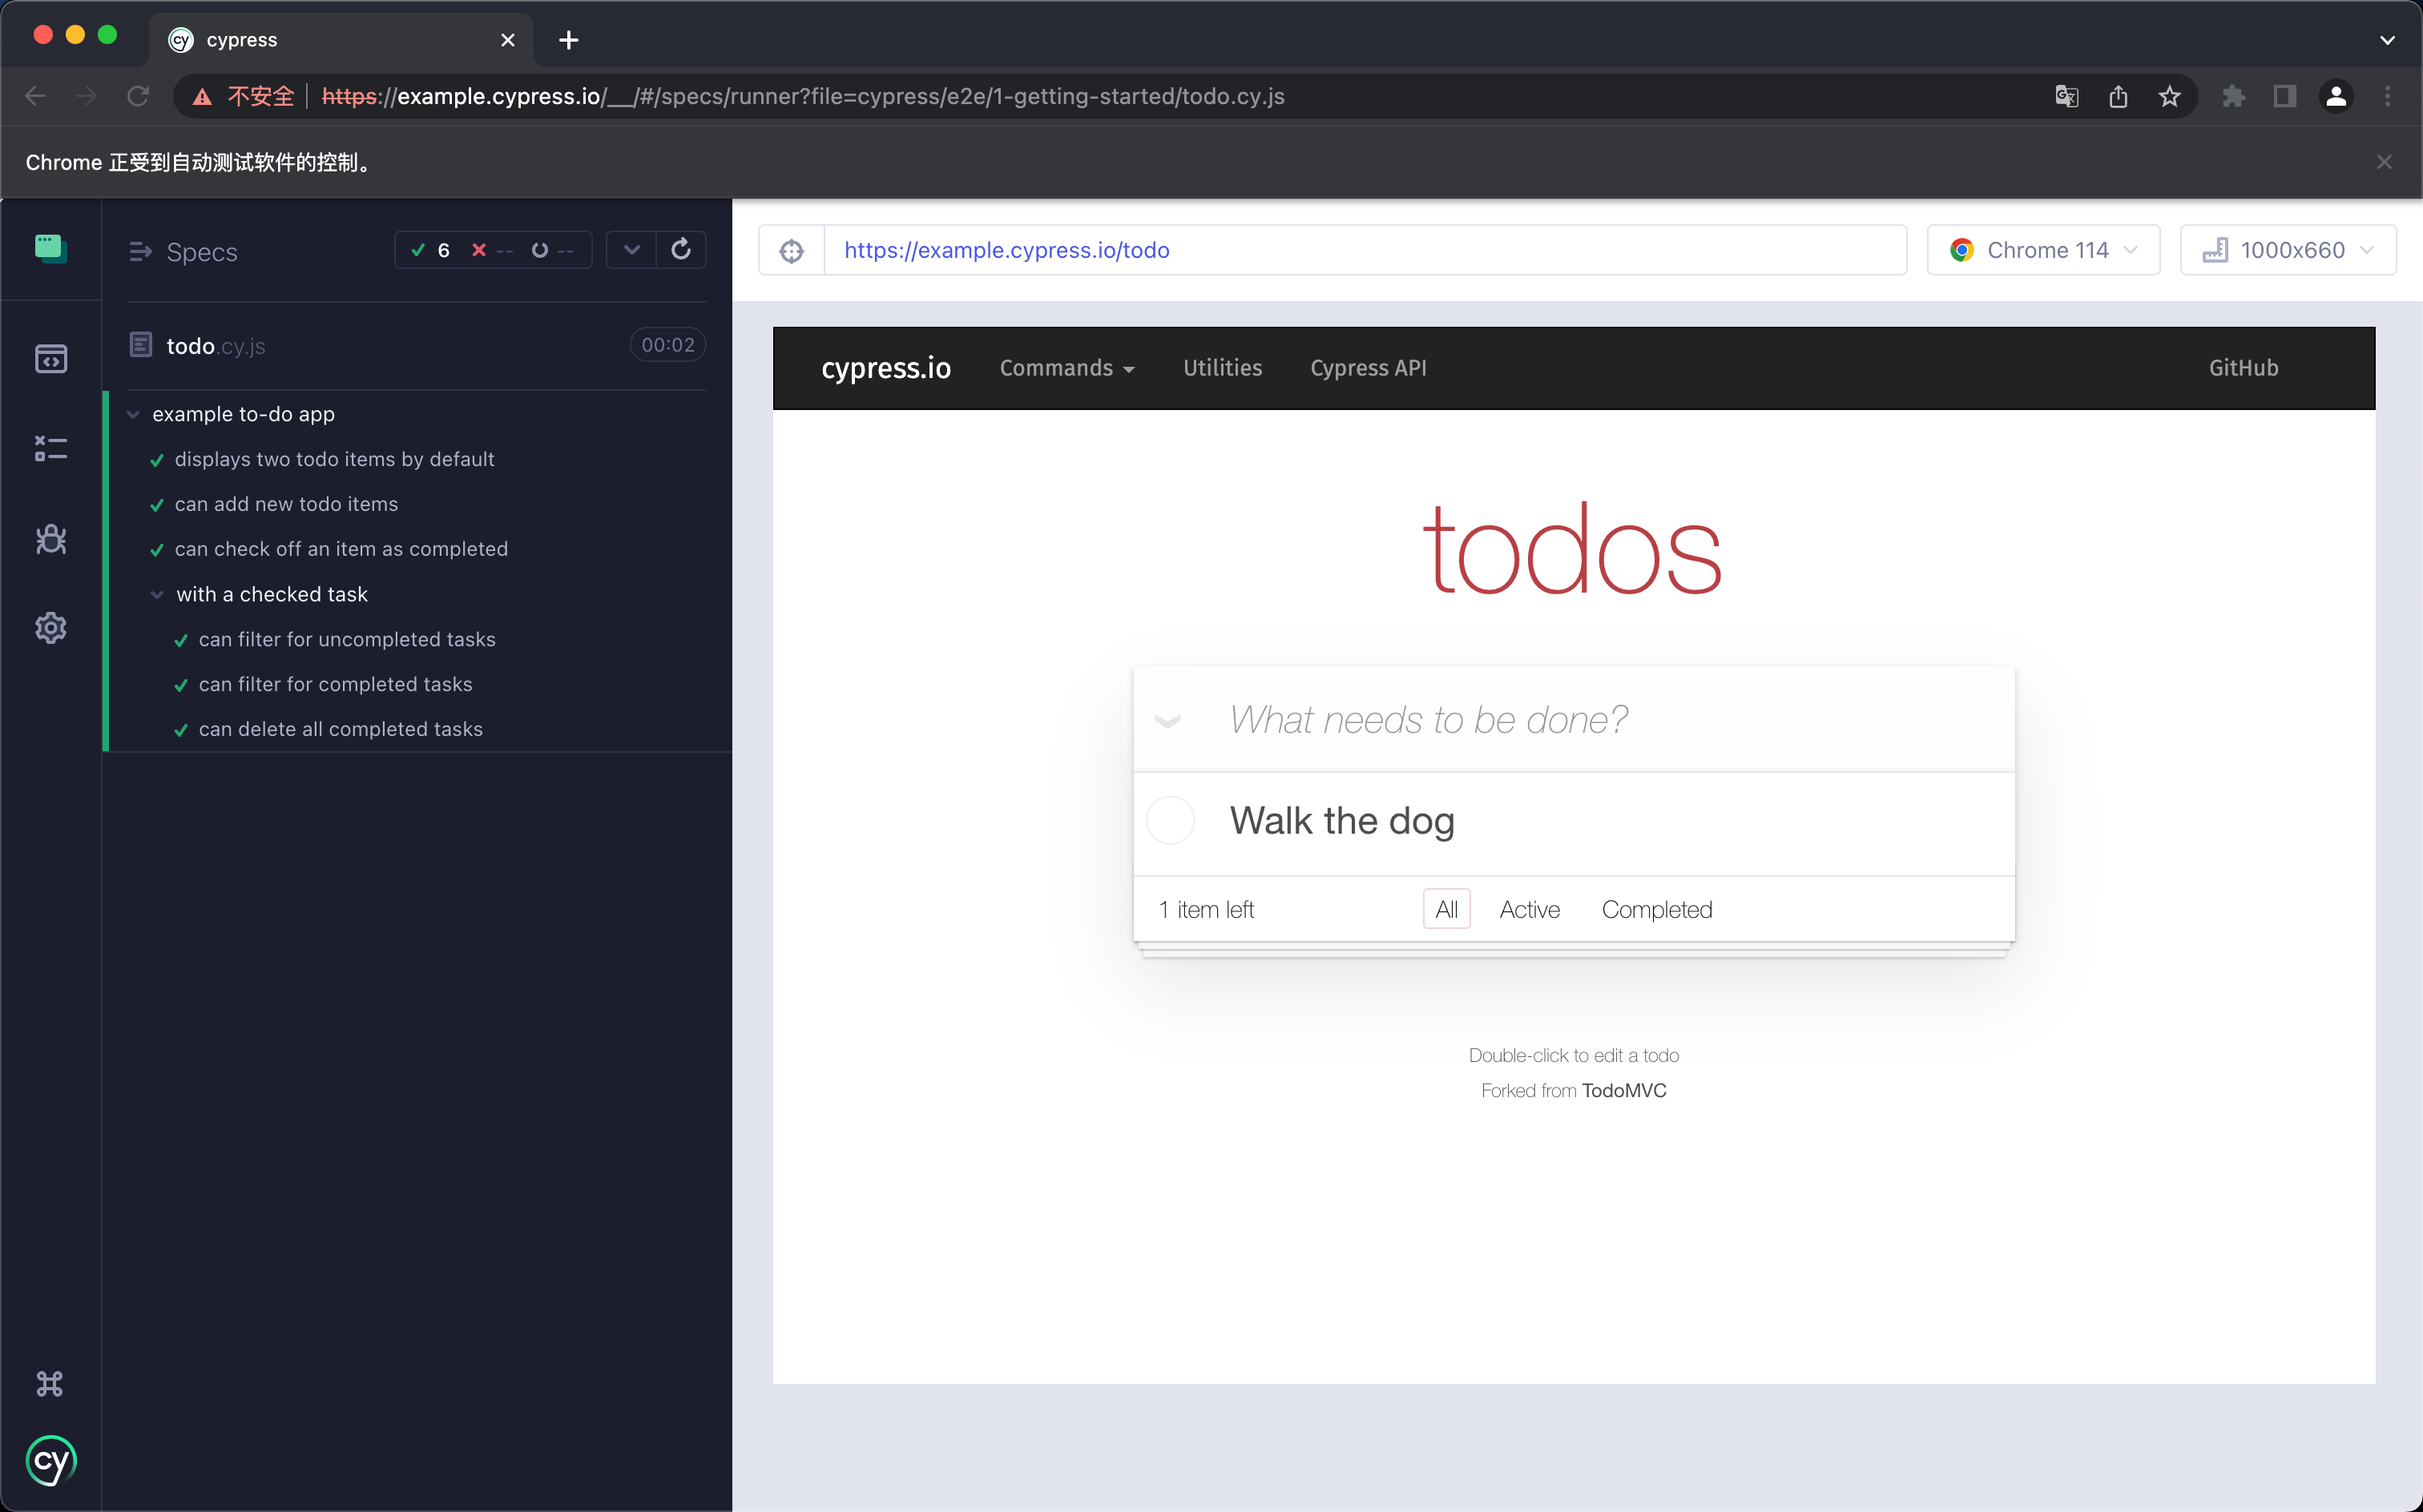
Task: Bookmark this page with star icon
Action: (2169, 97)
